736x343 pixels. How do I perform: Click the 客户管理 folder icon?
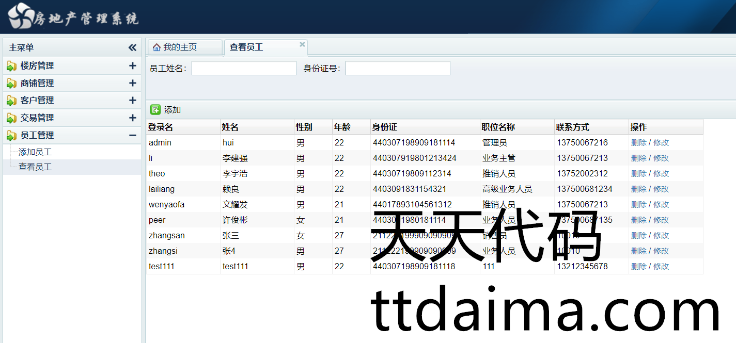point(11,101)
